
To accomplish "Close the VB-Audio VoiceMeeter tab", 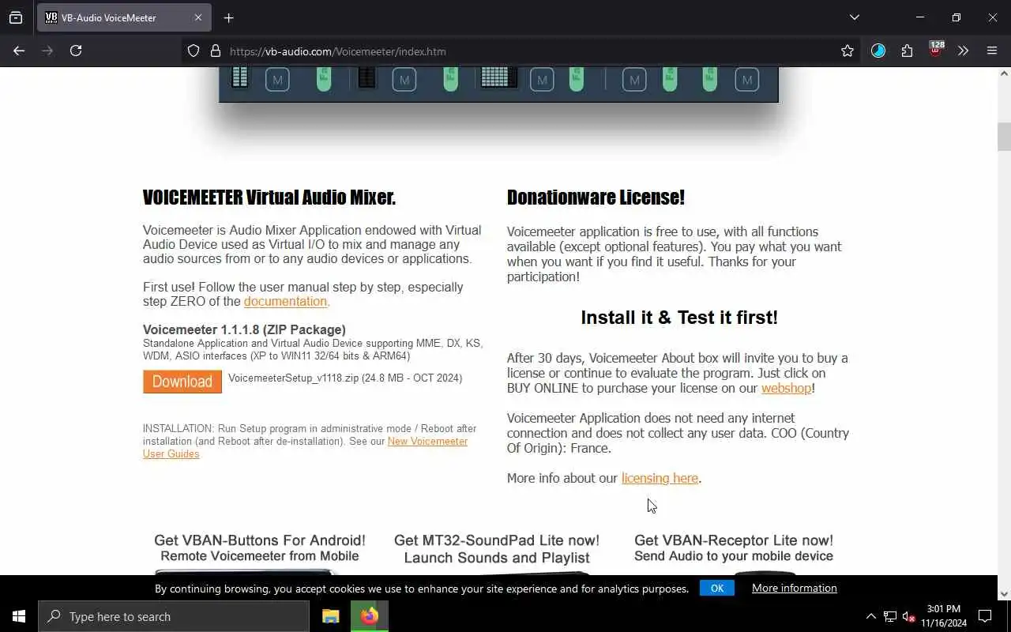I will click(x=198, y=17).
